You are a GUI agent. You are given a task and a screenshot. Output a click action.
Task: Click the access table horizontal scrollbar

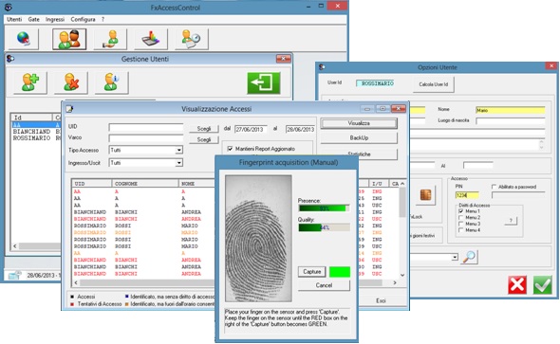[235, 282]
